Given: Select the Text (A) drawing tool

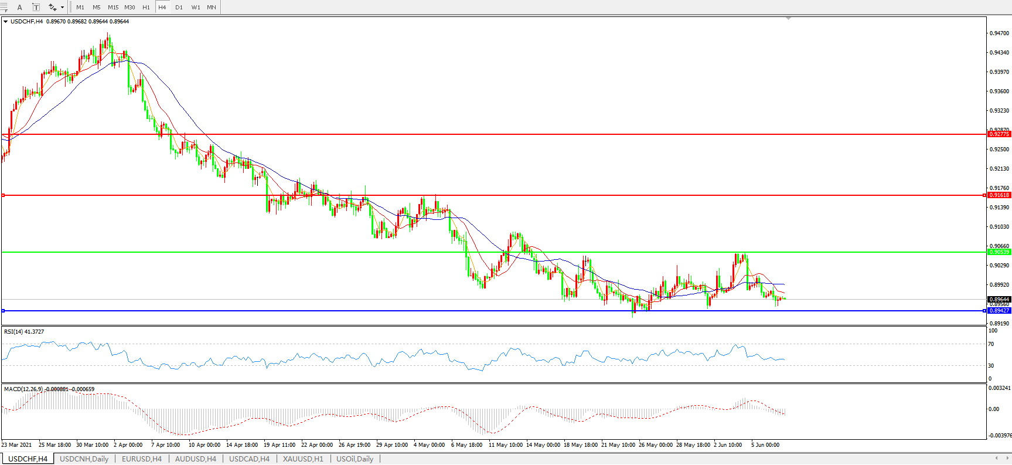Looking at the screenshot, I should point(19,7).
